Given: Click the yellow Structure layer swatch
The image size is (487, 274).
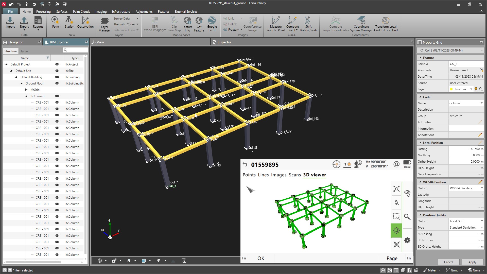Looking at the screenshot, I should click(451, 89).
